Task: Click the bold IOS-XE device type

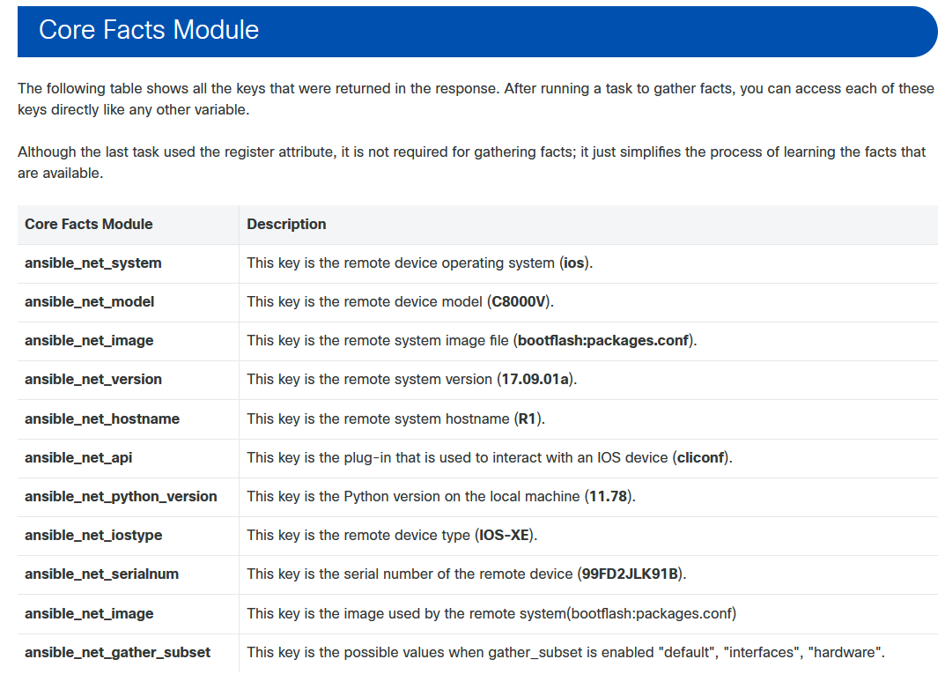Action: tap(504, 536)
